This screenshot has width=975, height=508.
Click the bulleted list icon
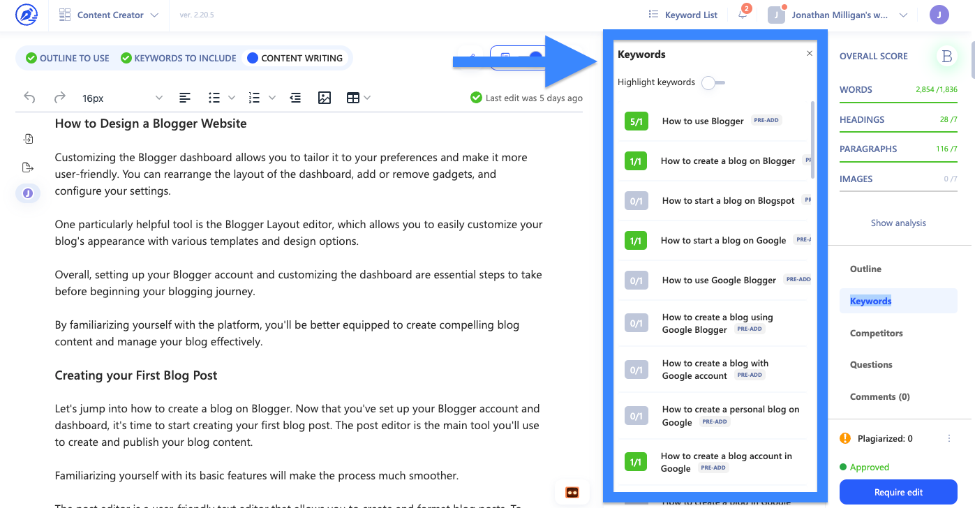[215, 98]
